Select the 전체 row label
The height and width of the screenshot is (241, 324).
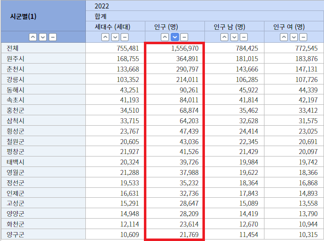43,48
